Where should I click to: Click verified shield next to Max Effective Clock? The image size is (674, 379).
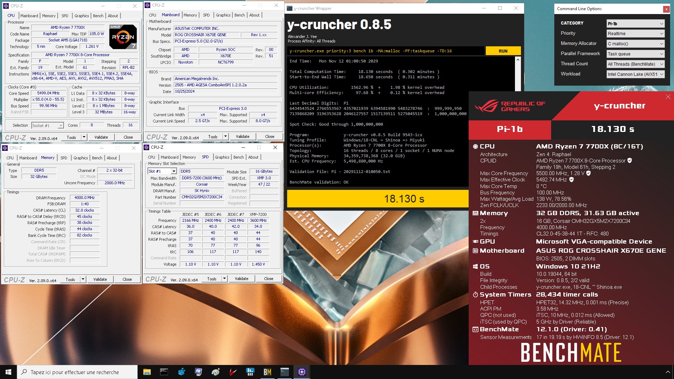(x=571, y=179)
